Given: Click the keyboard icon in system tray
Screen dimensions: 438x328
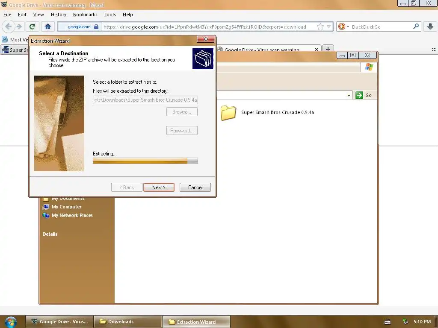Looking at the screenshot, I should pyautogui.click(x=388, y=322).
